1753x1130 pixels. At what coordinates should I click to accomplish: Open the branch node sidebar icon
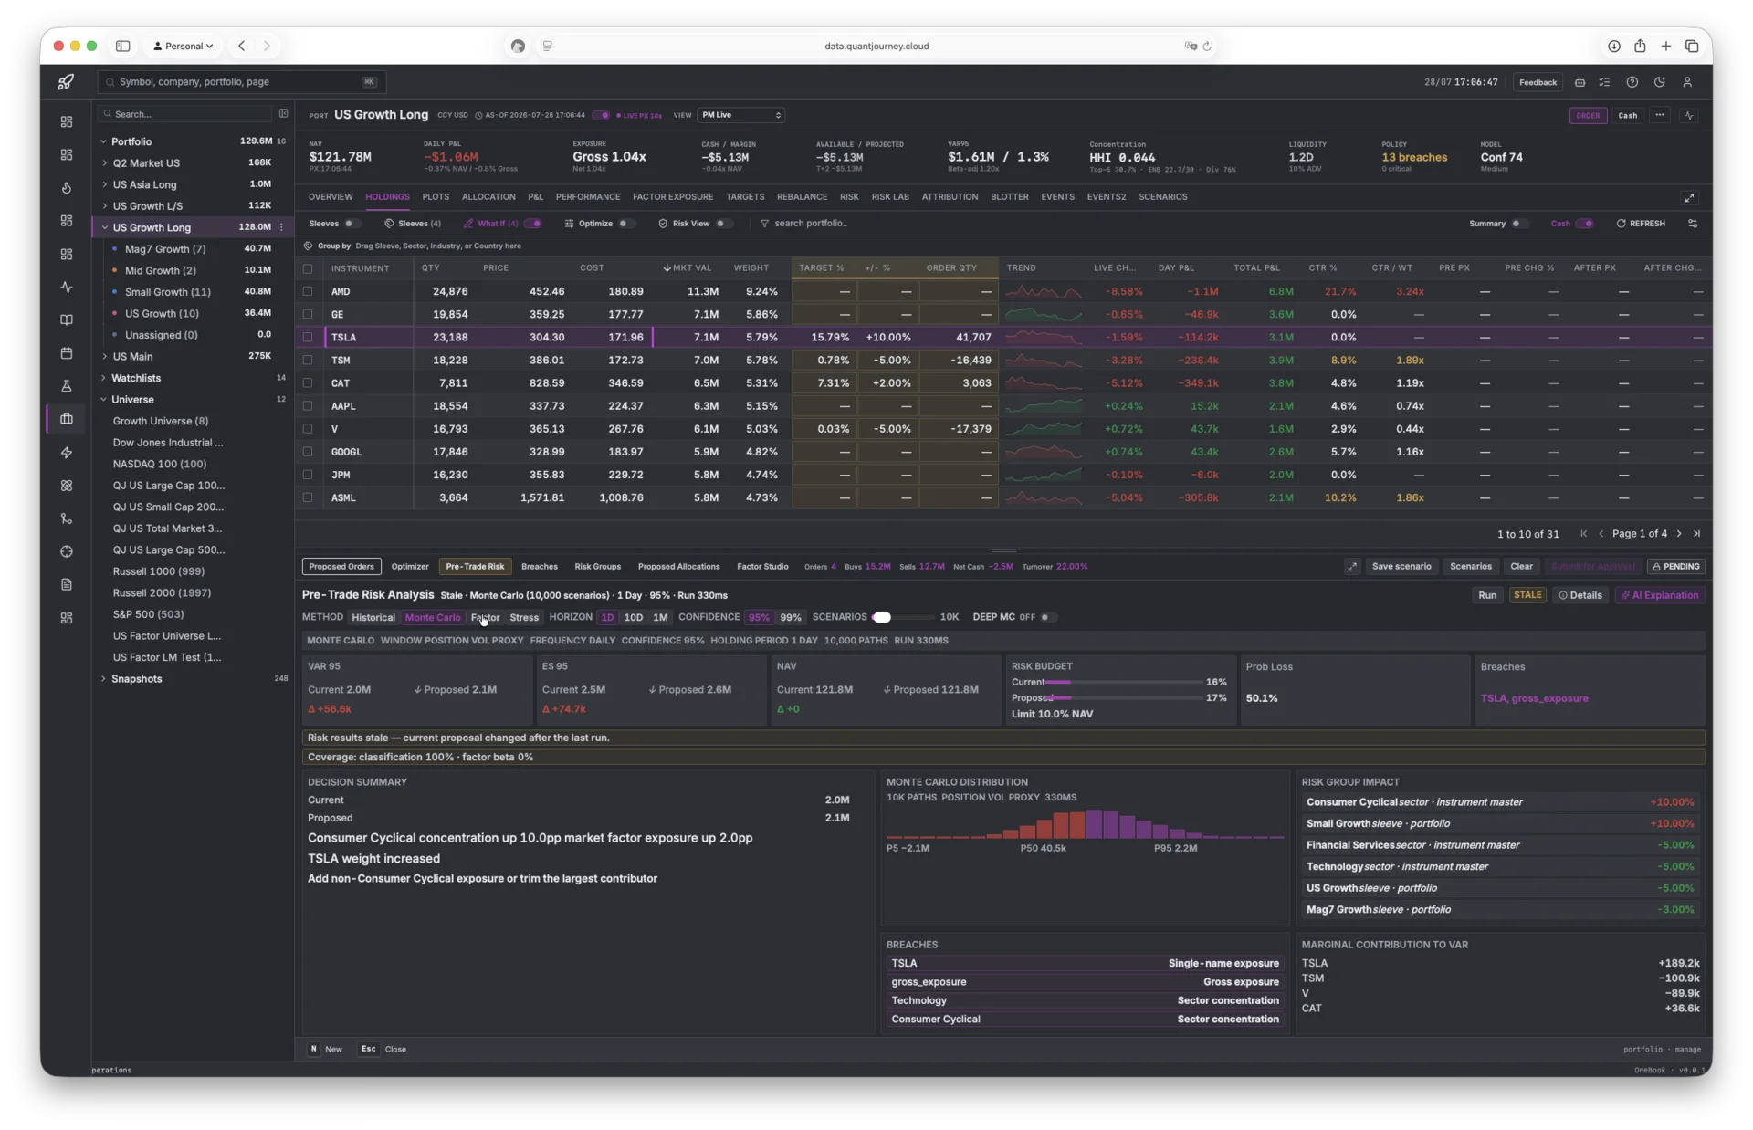pos(67,518)
